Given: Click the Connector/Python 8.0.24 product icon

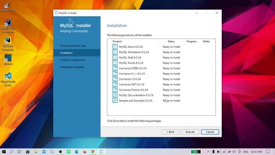Looking at the screenshot, I should point(115,90).
